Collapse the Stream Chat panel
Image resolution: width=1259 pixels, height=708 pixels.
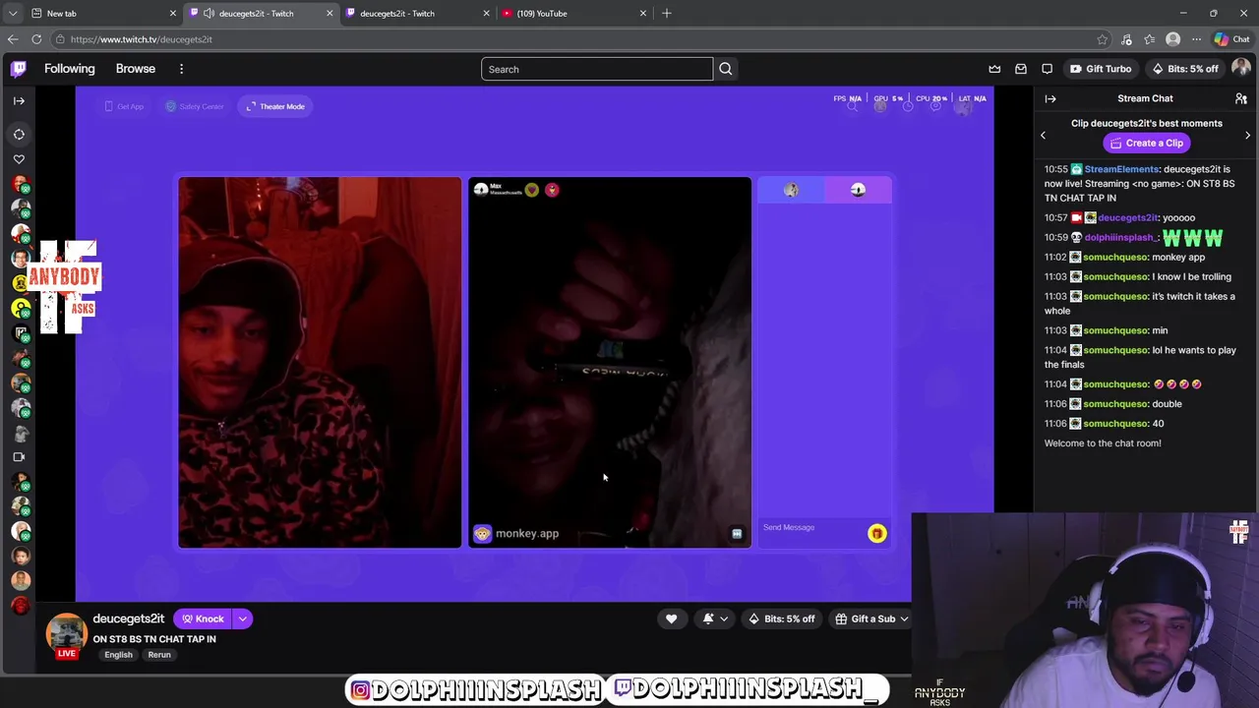point(1050,98)
